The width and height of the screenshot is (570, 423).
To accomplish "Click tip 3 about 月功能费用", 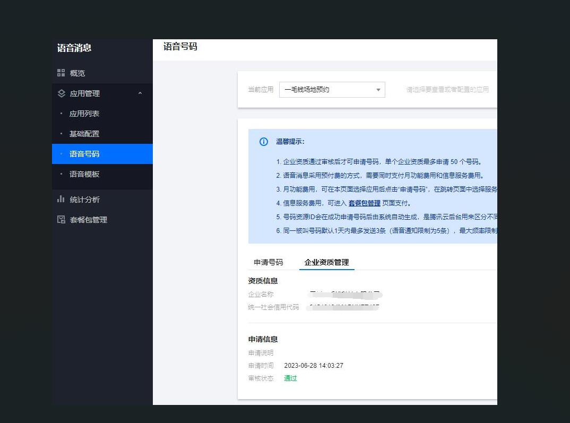I will click(x=386, y=189).
